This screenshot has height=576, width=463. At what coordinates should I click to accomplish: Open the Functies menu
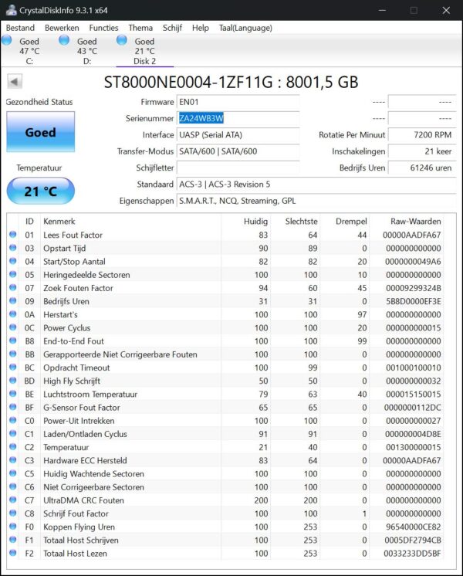pyautogui.click(x=103, y=28)
